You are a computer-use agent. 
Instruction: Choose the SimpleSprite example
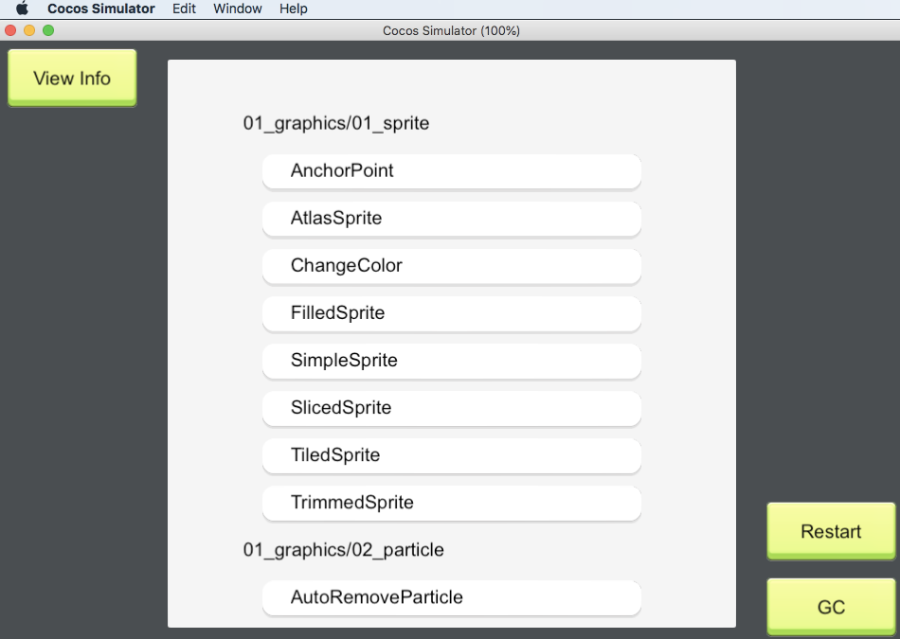click(452, 361)
